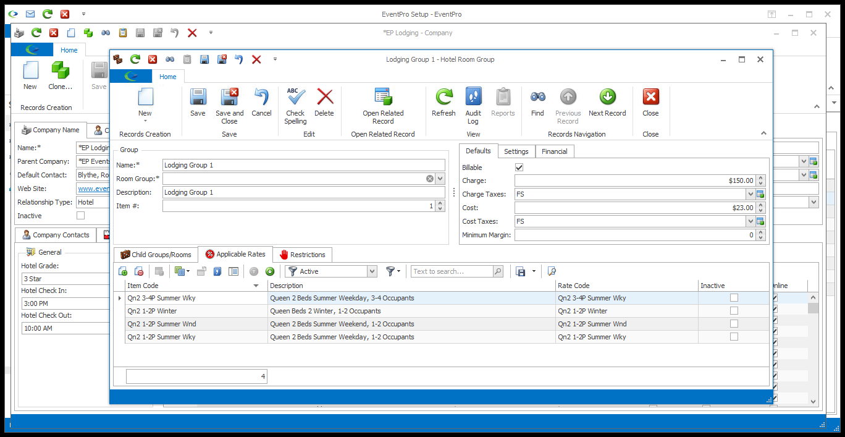The height and width of the screenshot is (437, 845).
Task: Click the grid search magnifier button
Action: coord(498,271)
